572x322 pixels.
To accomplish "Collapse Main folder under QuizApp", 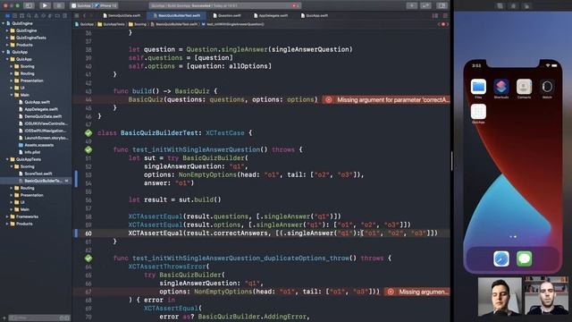I will tap(12, 95).
